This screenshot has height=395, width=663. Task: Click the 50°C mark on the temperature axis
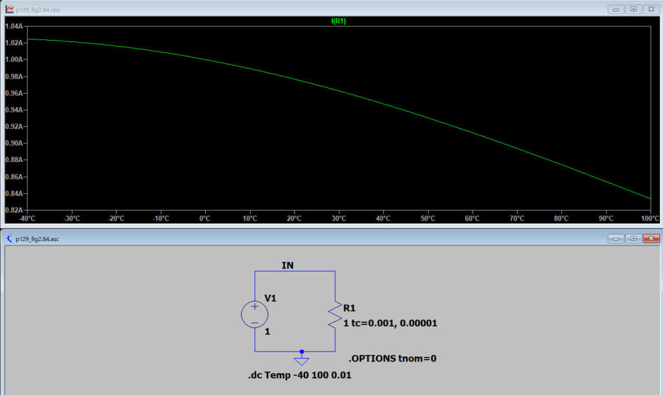click(428, 219)
